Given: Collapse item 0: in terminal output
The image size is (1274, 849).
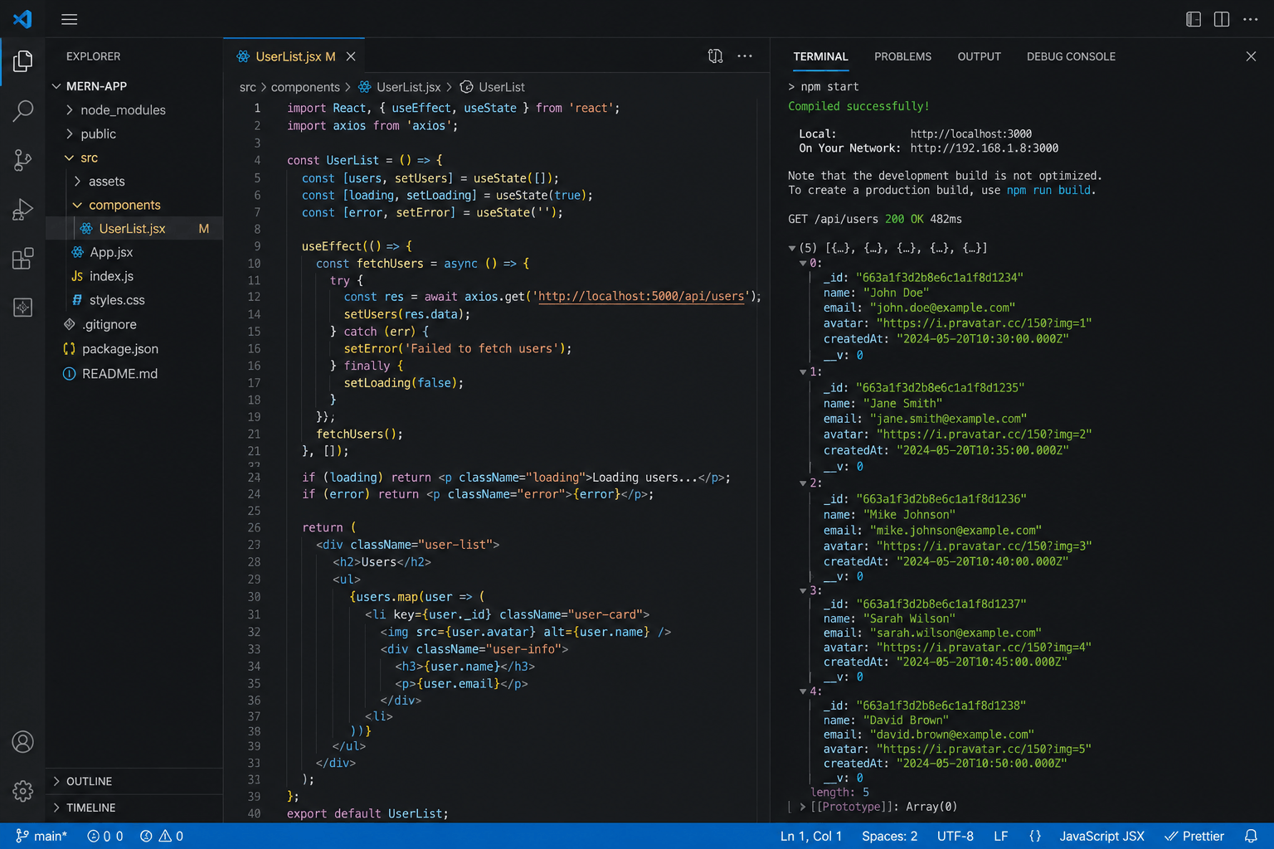Looking at the screenshot, I should pyautogui.click(x=803, y=263).
